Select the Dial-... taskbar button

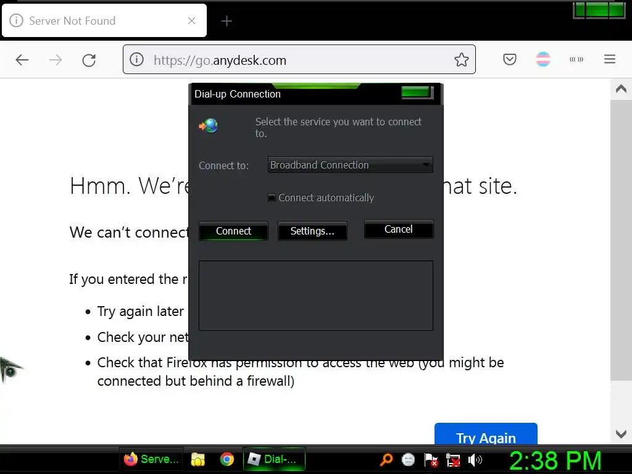coord(274,459)
